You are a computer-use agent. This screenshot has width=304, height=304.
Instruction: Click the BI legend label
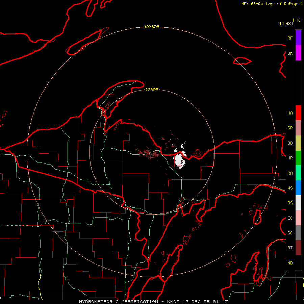coord(290,248)
